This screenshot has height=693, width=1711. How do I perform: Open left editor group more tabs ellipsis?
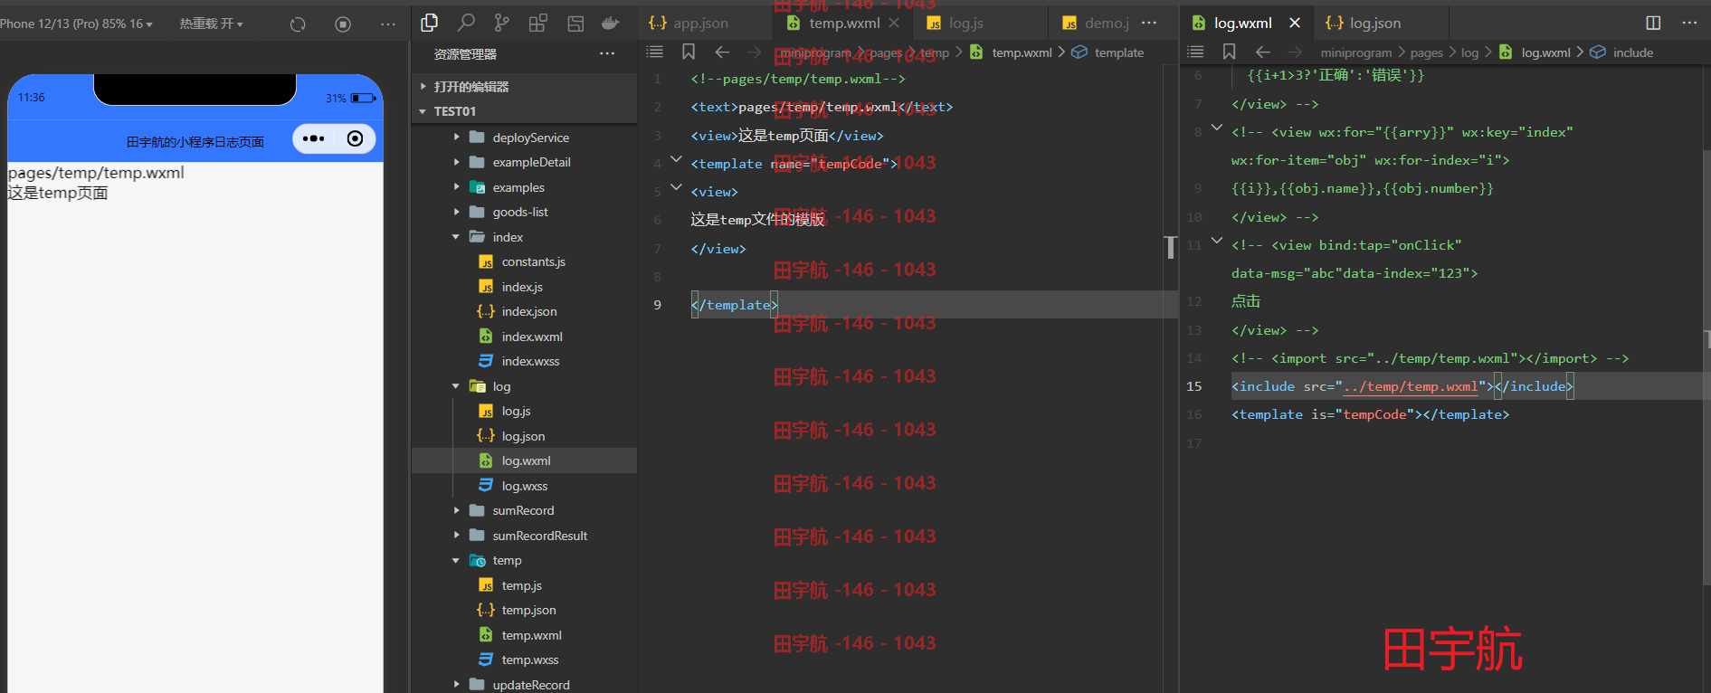pyautogui.click(x=1149, y=23)
